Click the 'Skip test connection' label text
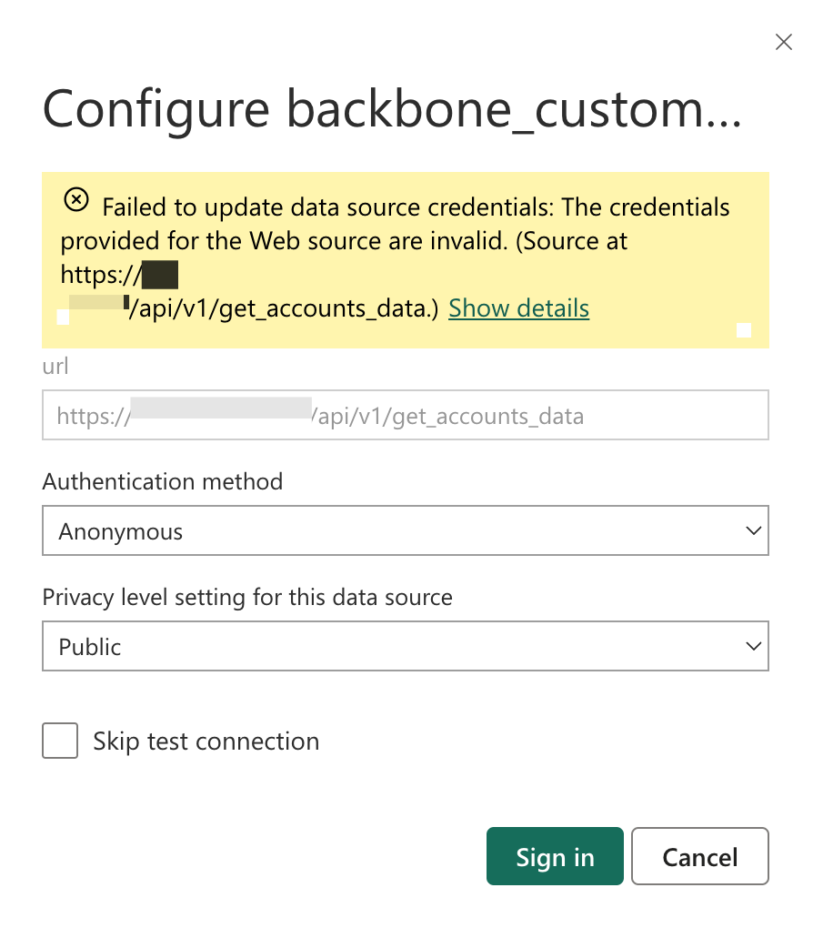Image resolution: width=813 pixels, height=928 pixels. point(206,741)
